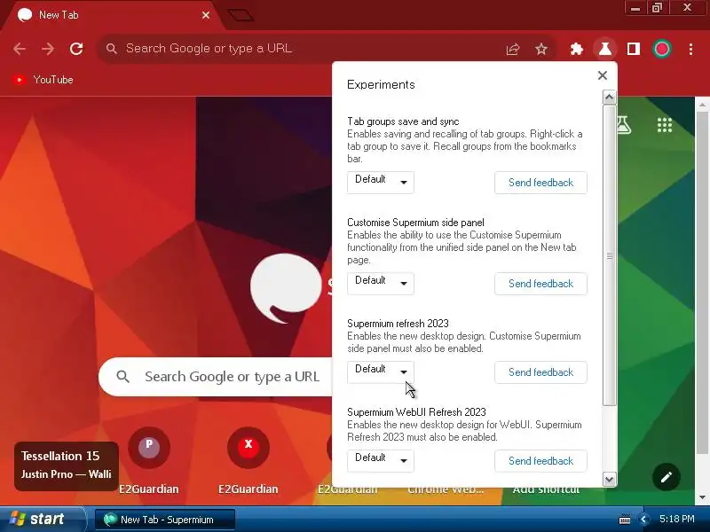Go back using the back arrow
Viewport: 710px width, 532px height.
click(x=20, y=49)
